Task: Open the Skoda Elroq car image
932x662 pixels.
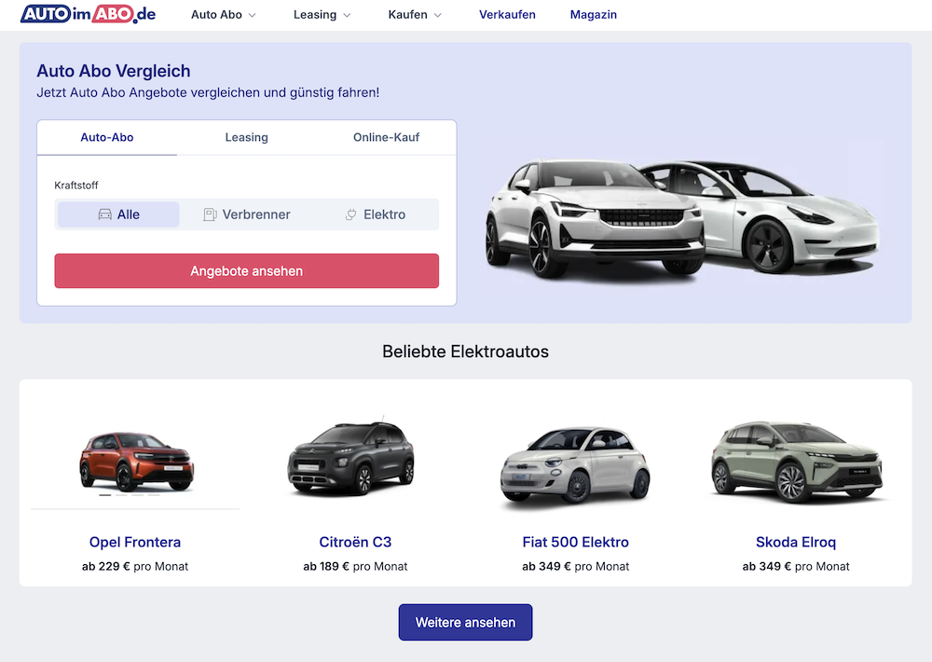Action: (797, 462)
